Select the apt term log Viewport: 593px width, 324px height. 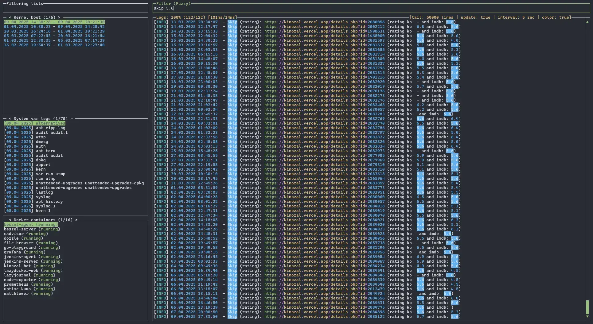click(x=30, y=151)
